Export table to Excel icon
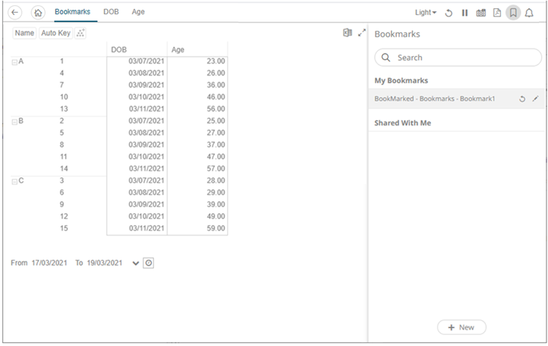The height and width of the screenshot is (346, 548). click(x=347, y=33)
